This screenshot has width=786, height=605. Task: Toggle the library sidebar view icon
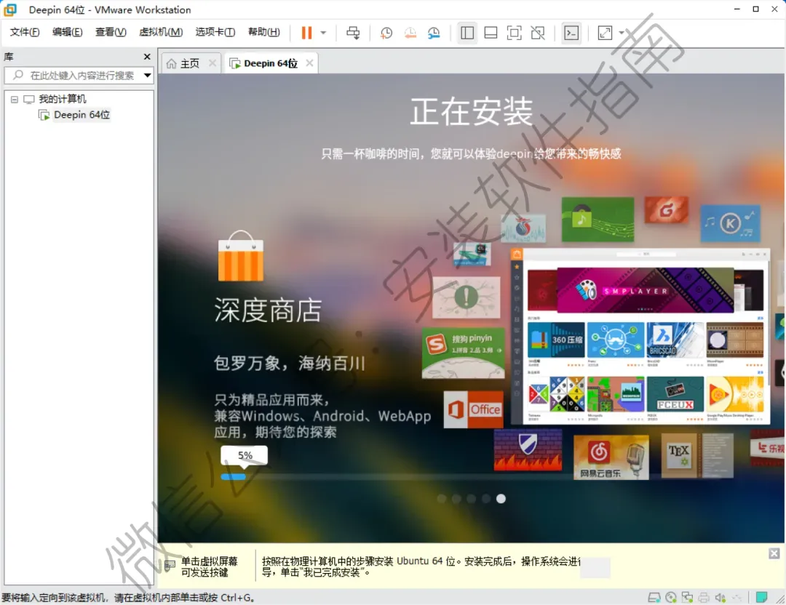(467, 33)
